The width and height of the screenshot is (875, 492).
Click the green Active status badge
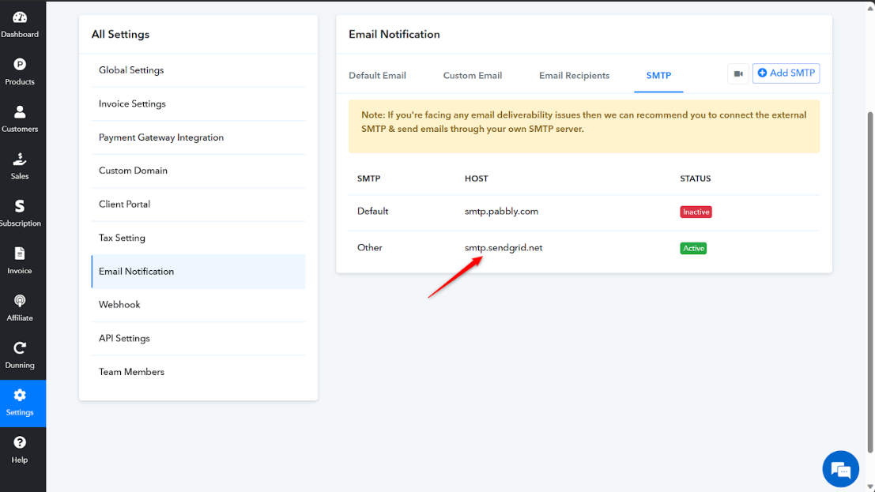pyautogui.click(x=693, y=248)
